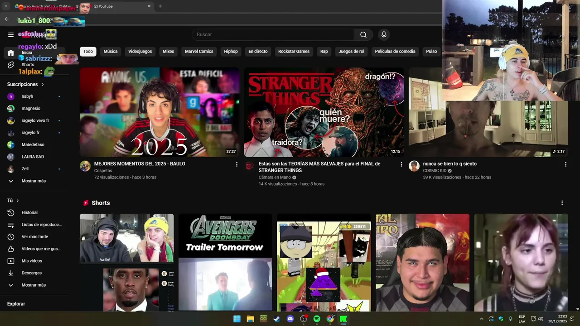This screenshot has width=580, height=326.
Task: Show hidden system tray icons
Action: (481, 319)
